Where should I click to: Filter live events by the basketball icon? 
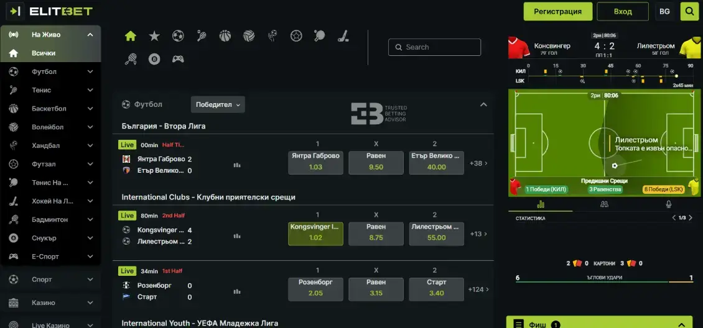tap(225, 36)
